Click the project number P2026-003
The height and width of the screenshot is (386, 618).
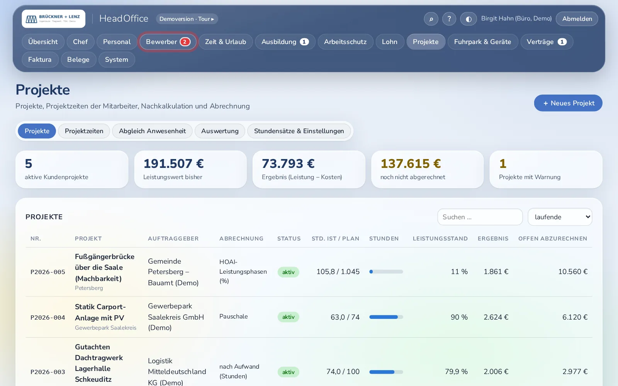pos(48,372)
